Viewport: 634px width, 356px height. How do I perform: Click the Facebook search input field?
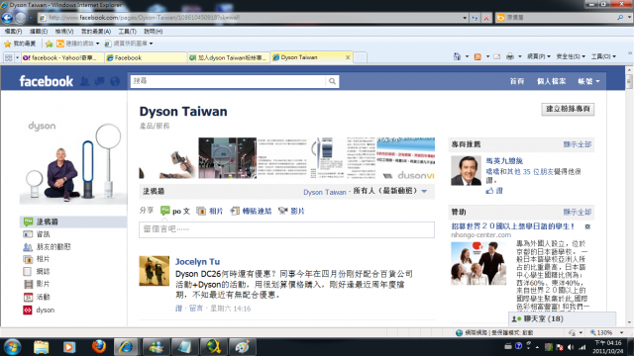coord(228,81)
